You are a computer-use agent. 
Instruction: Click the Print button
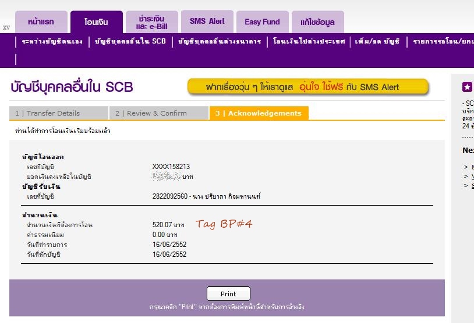click(228, 294)
